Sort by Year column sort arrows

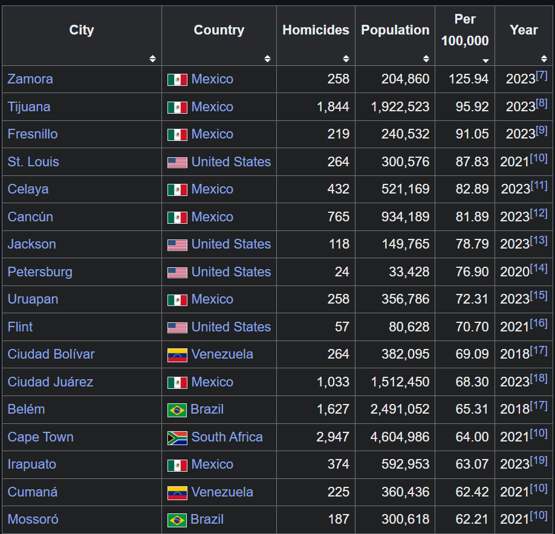click(x=544, y=59)
